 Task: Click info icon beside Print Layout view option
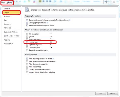(70, 20)
